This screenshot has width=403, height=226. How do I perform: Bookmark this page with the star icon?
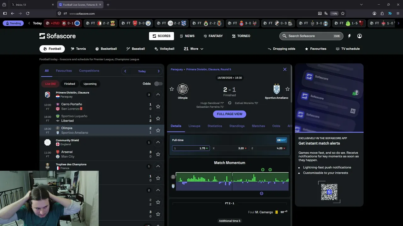(343, 13)
